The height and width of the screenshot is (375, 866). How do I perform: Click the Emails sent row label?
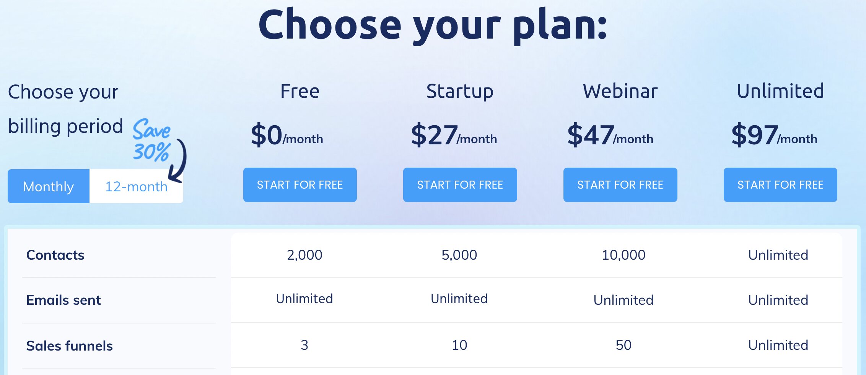tap(63, 300)
